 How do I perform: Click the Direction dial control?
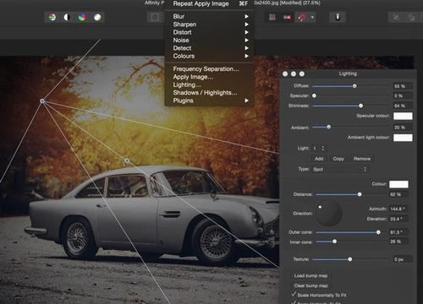[x=328, y=214]
